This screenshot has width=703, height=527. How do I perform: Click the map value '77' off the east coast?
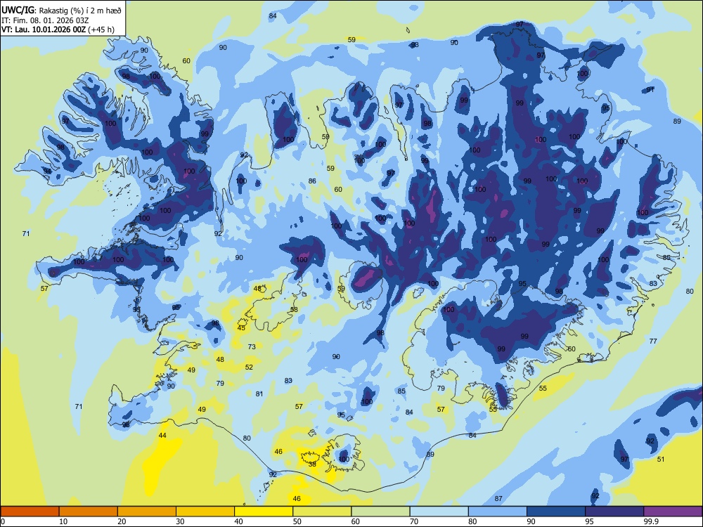point(653,341)
